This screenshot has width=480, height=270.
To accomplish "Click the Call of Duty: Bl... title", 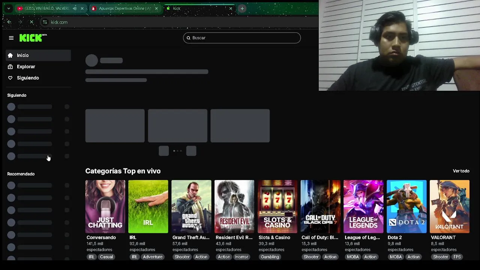I will (x=320, y=237).
